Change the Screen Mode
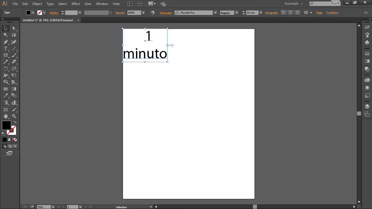 tap(10, 153)
